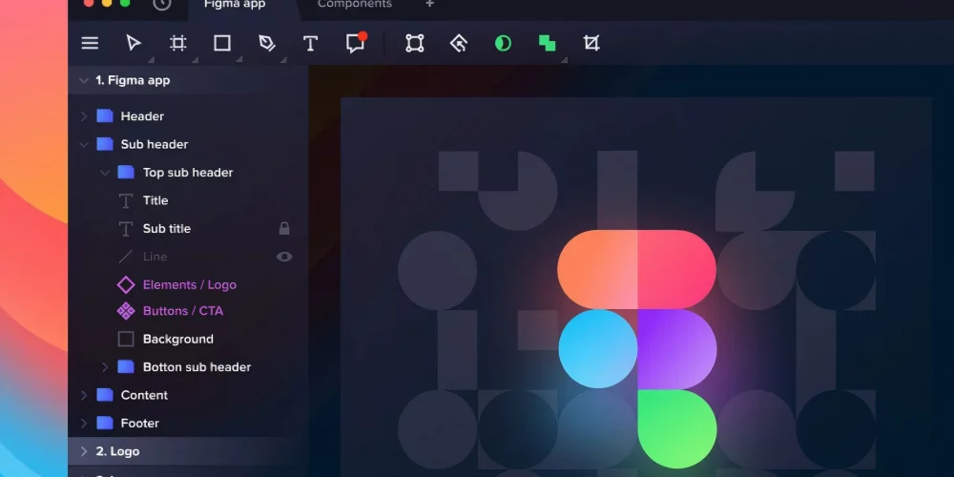The width and height of the screenshot is (954, 477).
Task: Select the green boolean union icon
Action: click(547, 43)
